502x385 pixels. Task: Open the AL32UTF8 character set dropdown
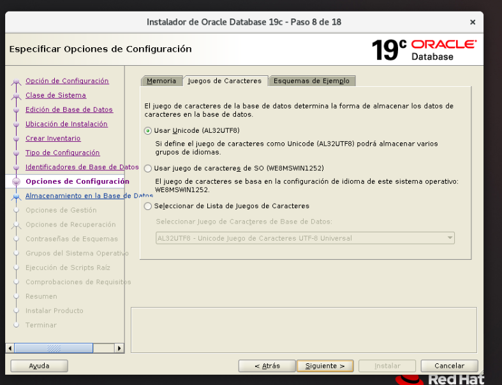305,238
